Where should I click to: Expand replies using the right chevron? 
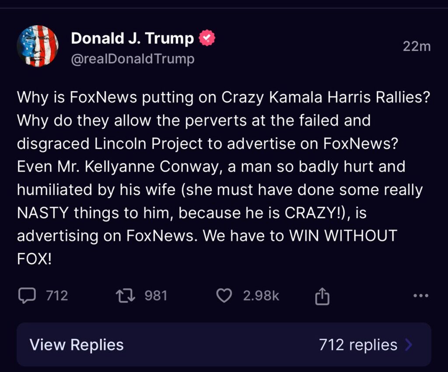409,345
